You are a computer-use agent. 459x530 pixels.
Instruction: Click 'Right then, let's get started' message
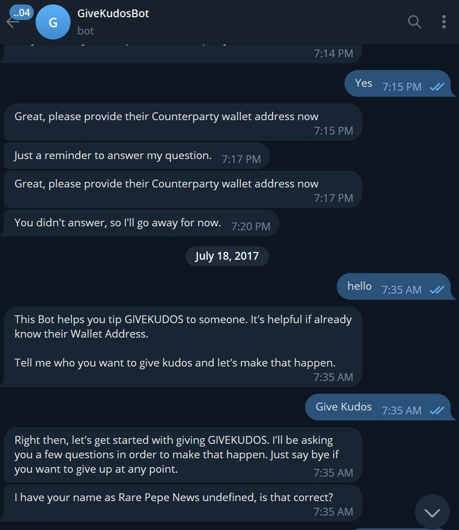[183, 455]
